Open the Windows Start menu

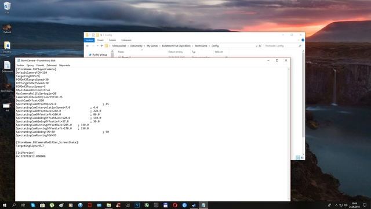5,205
